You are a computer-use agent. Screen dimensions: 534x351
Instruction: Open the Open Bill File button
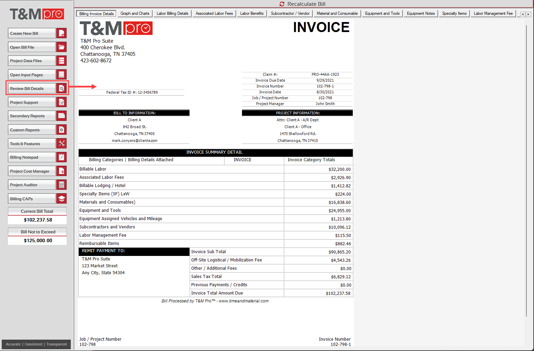coord(32,47)
